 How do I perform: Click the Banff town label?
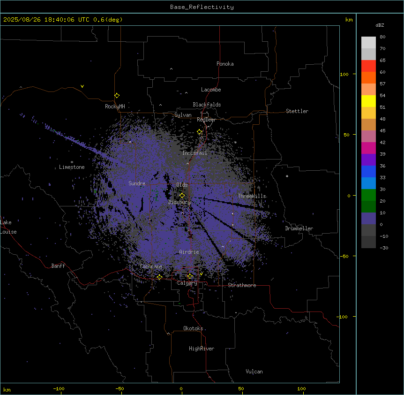[58, 266]
